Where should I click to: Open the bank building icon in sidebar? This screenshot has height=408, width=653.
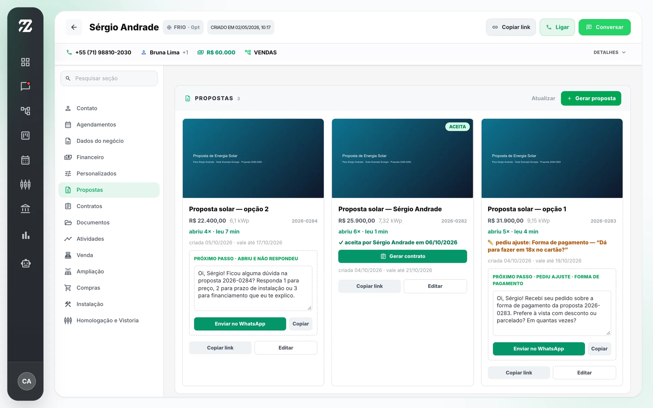25,209
